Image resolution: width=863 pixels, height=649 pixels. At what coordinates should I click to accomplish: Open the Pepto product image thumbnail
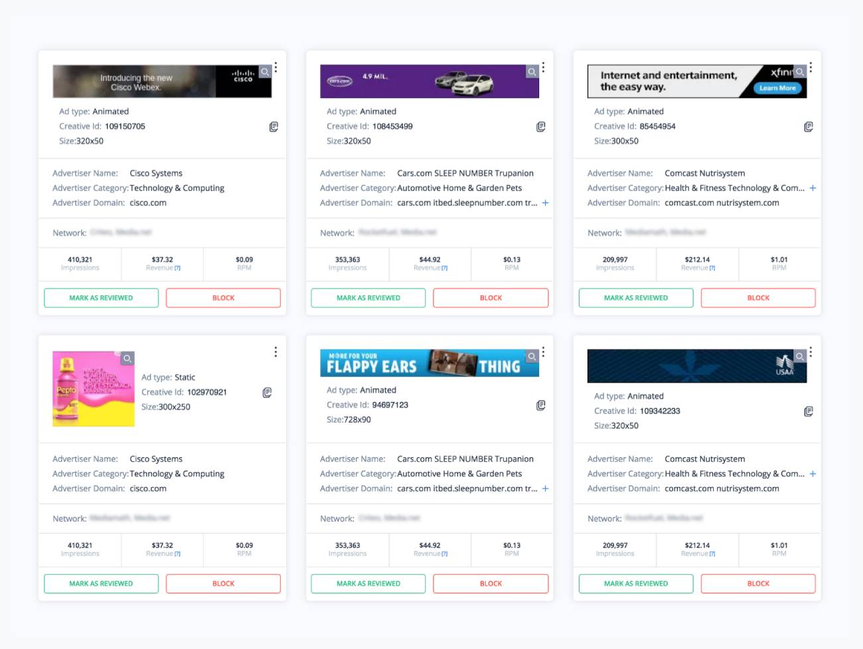point(94,389)
